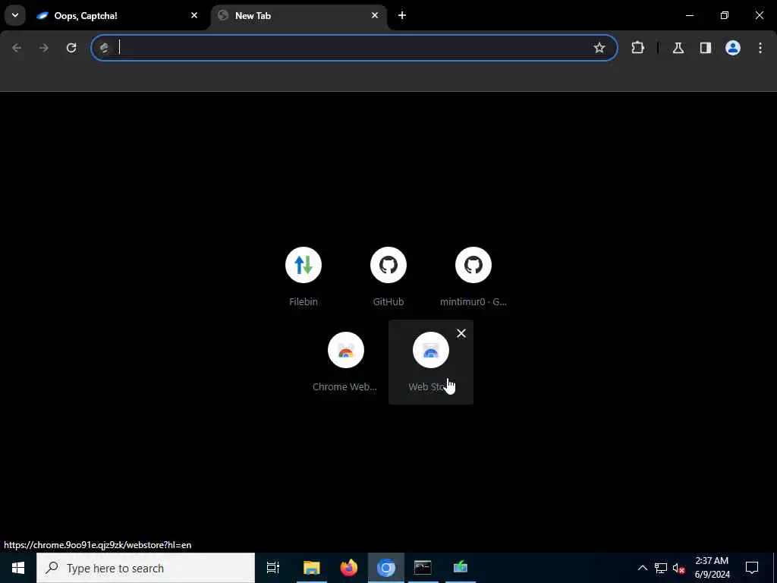This screenshot has height=583, width=777.
Task: Select the New Tab tab
Action: tap(299, 15)
